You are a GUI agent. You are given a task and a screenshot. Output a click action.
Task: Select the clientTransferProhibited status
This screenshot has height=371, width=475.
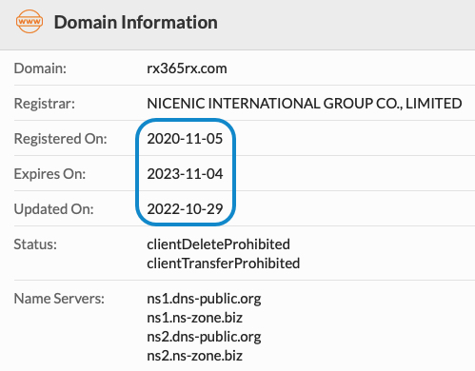point(224,264)
